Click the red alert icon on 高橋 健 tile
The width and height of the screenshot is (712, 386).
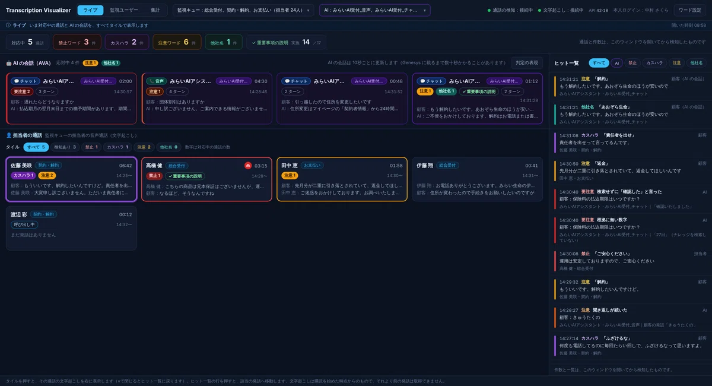[x=248, y=166]
